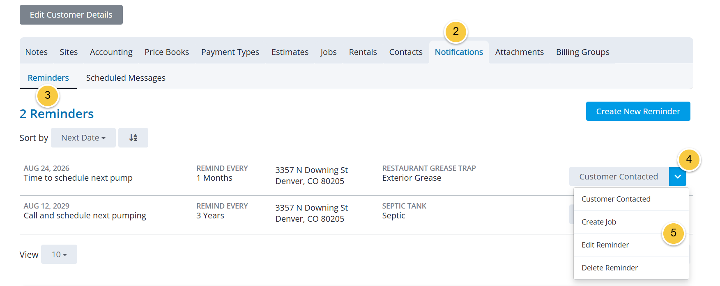Screen dimensions: 720x286
Task: Click the address in the Exterior Grease row
Action: (312, 176)
